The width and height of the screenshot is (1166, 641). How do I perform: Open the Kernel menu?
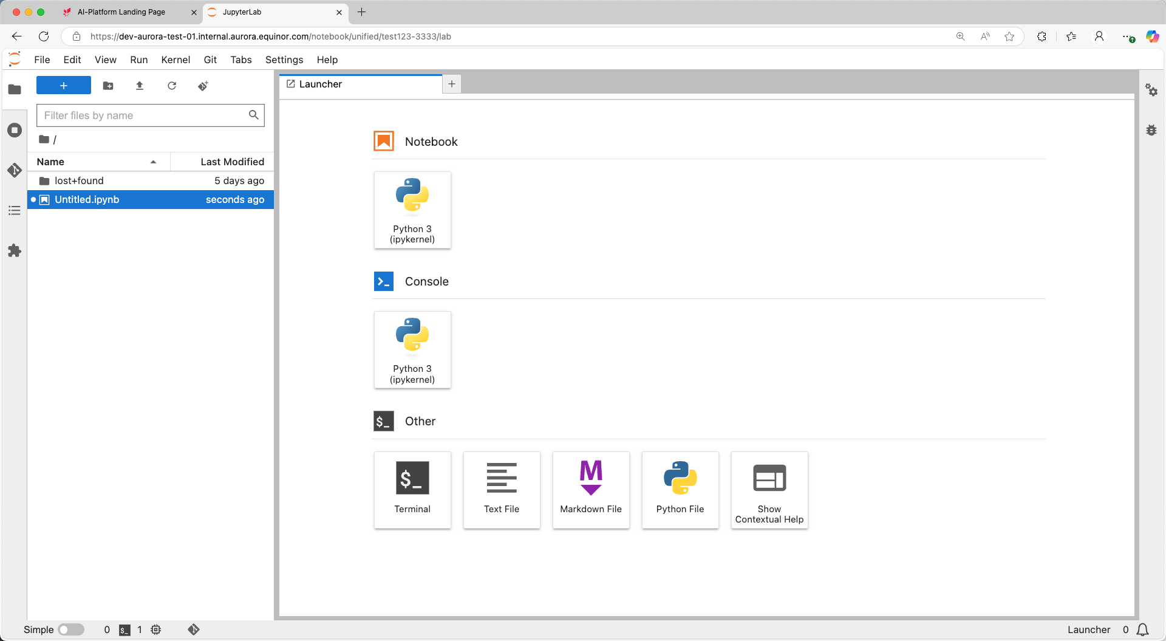176,60
